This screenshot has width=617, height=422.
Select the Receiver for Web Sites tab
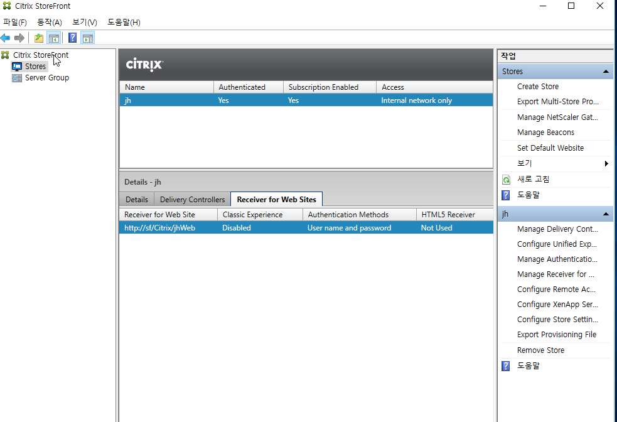[277, 200]
